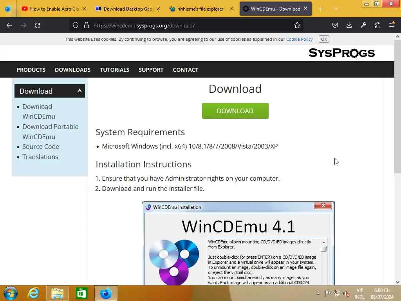Open the TUTORIALS menu
The height and width of the screenshot is (301, 401).
[x=115, y=70]
